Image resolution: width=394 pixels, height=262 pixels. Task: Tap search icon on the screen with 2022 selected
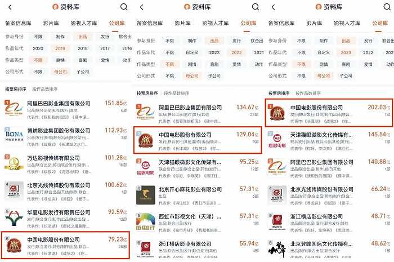(256, 7)
